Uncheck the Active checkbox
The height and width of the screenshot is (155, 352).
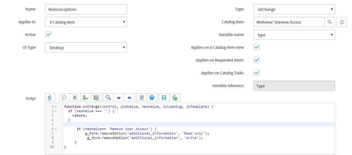point(48,34)
